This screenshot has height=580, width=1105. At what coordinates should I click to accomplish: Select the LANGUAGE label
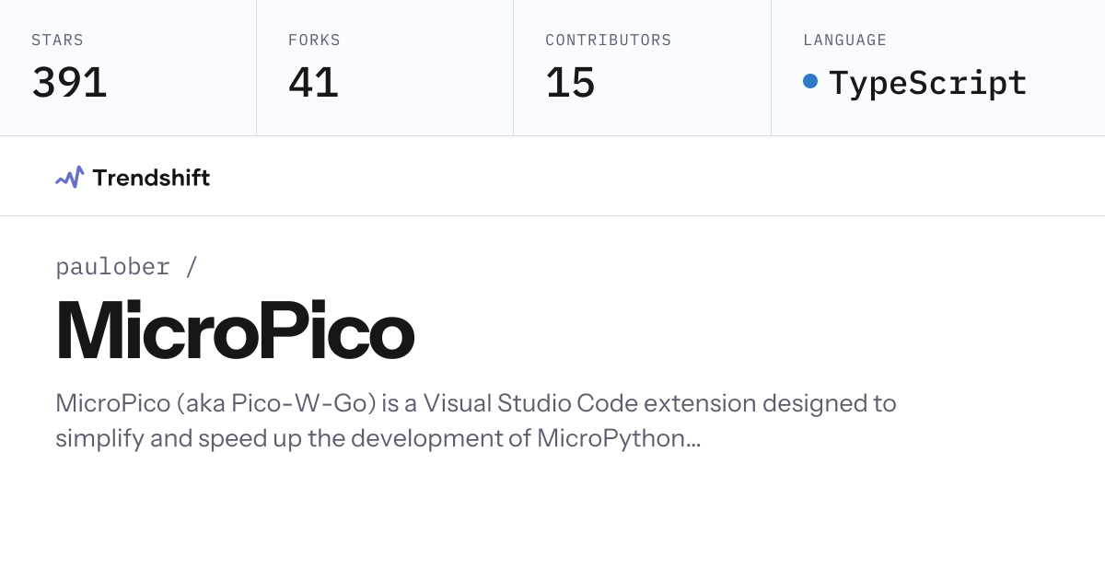[844, 41]
